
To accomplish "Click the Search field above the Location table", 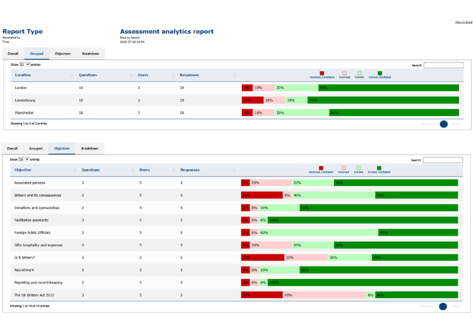I will point(443,65).
